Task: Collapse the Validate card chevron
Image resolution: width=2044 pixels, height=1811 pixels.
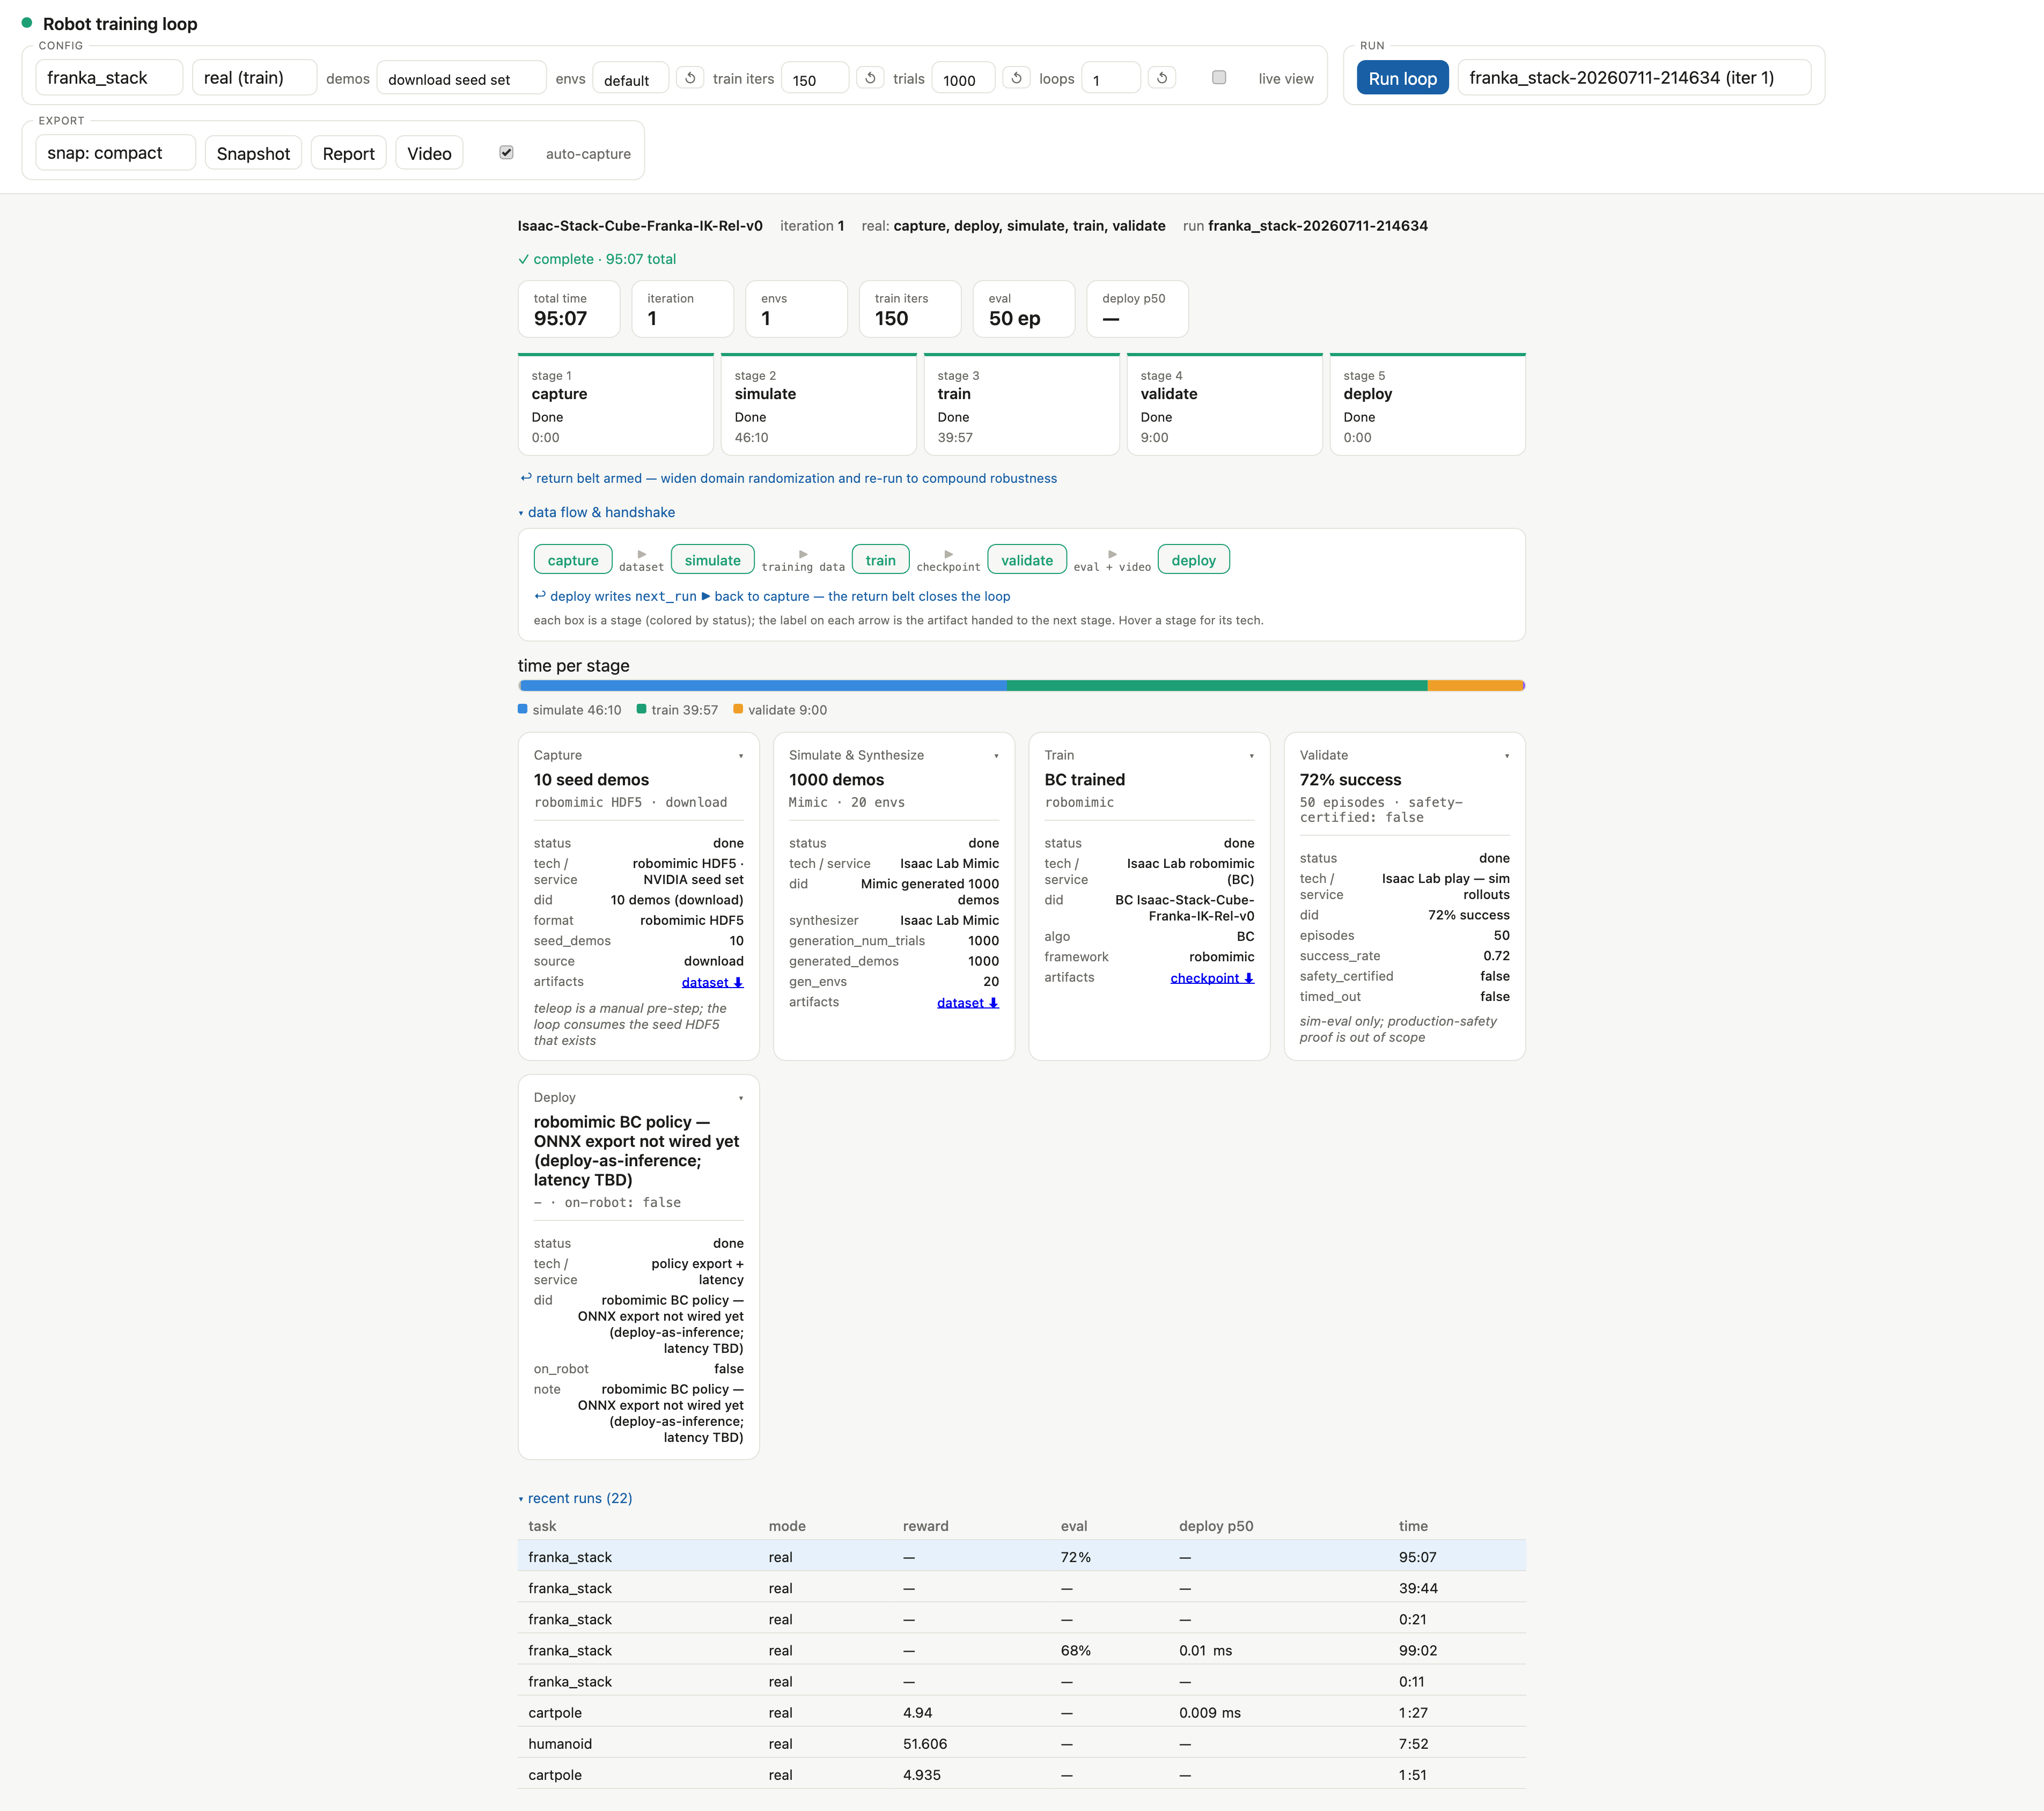Action: tap(1507, 756)
